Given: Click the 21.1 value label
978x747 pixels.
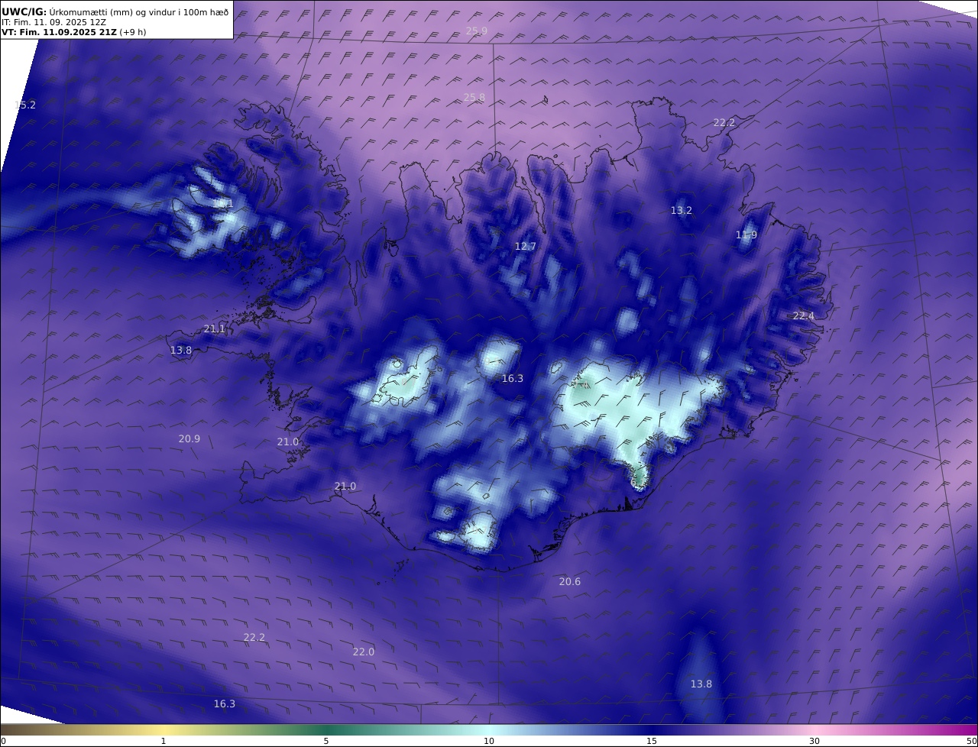Looking at the screenshot, I should click(215, 329).
